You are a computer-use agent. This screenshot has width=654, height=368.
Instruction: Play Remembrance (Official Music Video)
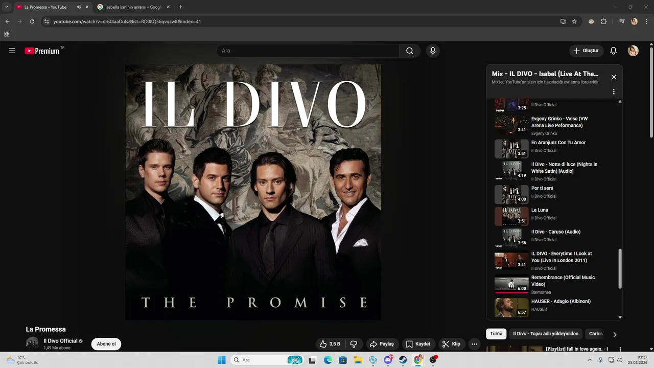(x=554, y=284)
